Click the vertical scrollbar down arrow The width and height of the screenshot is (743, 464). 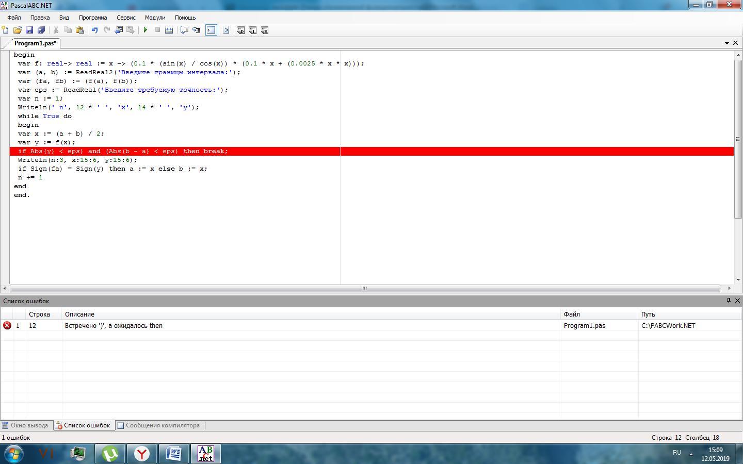tap(738, 280)
